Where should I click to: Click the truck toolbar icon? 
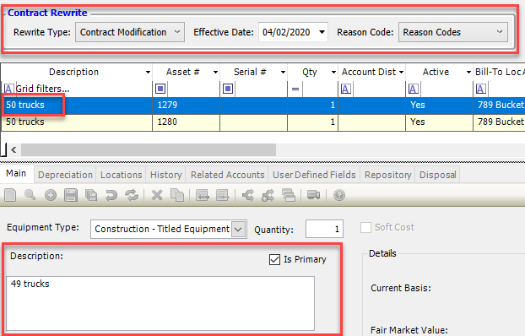click(313, 195)
